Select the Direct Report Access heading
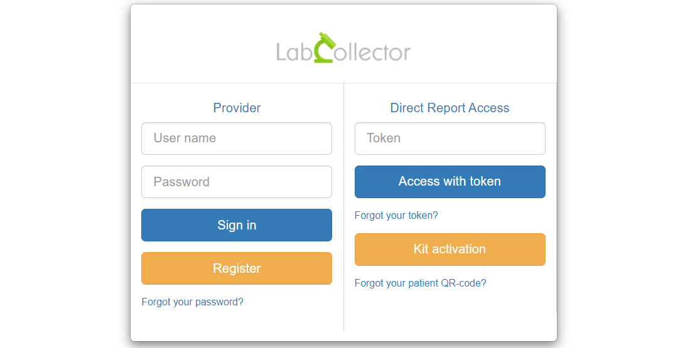This screenshot has height=348, width=673. coord(450,108)
